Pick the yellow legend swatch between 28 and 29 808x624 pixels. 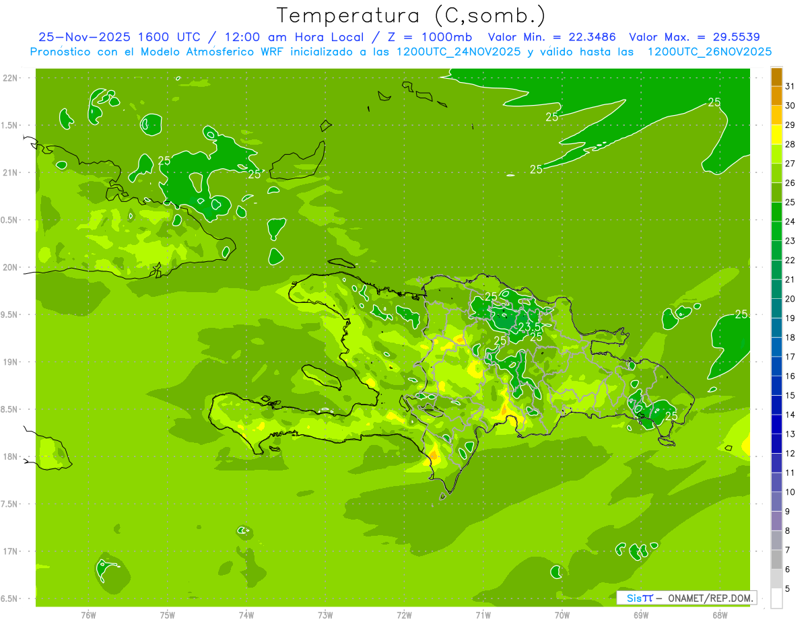776,135
